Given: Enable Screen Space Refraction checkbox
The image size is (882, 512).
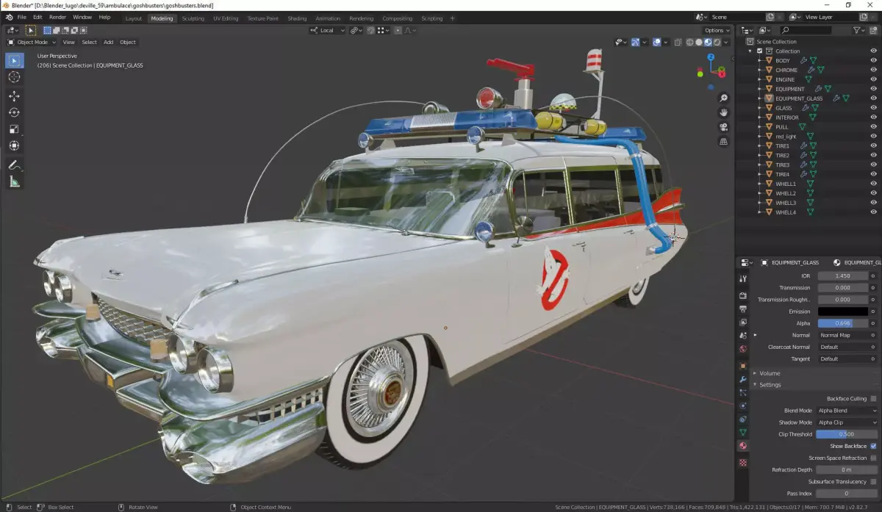Looking at the screenshot, I should [873, 458].
